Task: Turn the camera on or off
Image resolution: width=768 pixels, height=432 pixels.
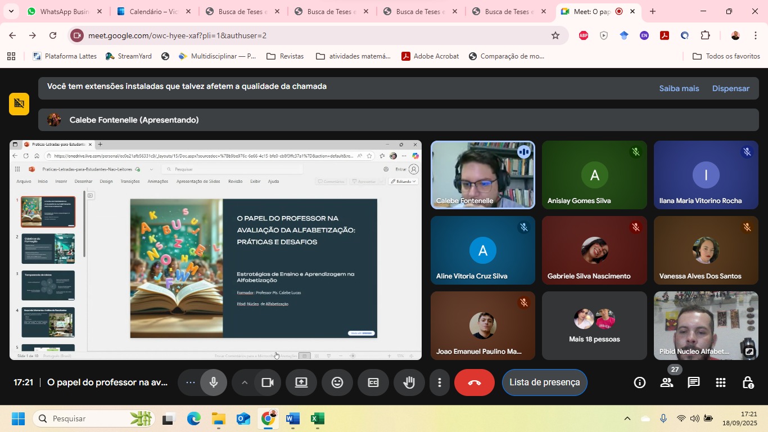Action: click(268, 382)
